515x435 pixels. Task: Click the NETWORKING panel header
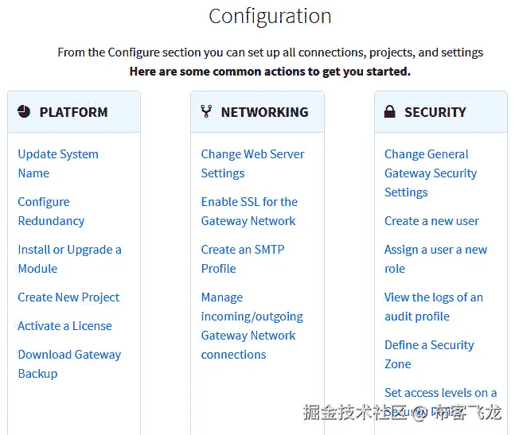[x=257, y=112]
